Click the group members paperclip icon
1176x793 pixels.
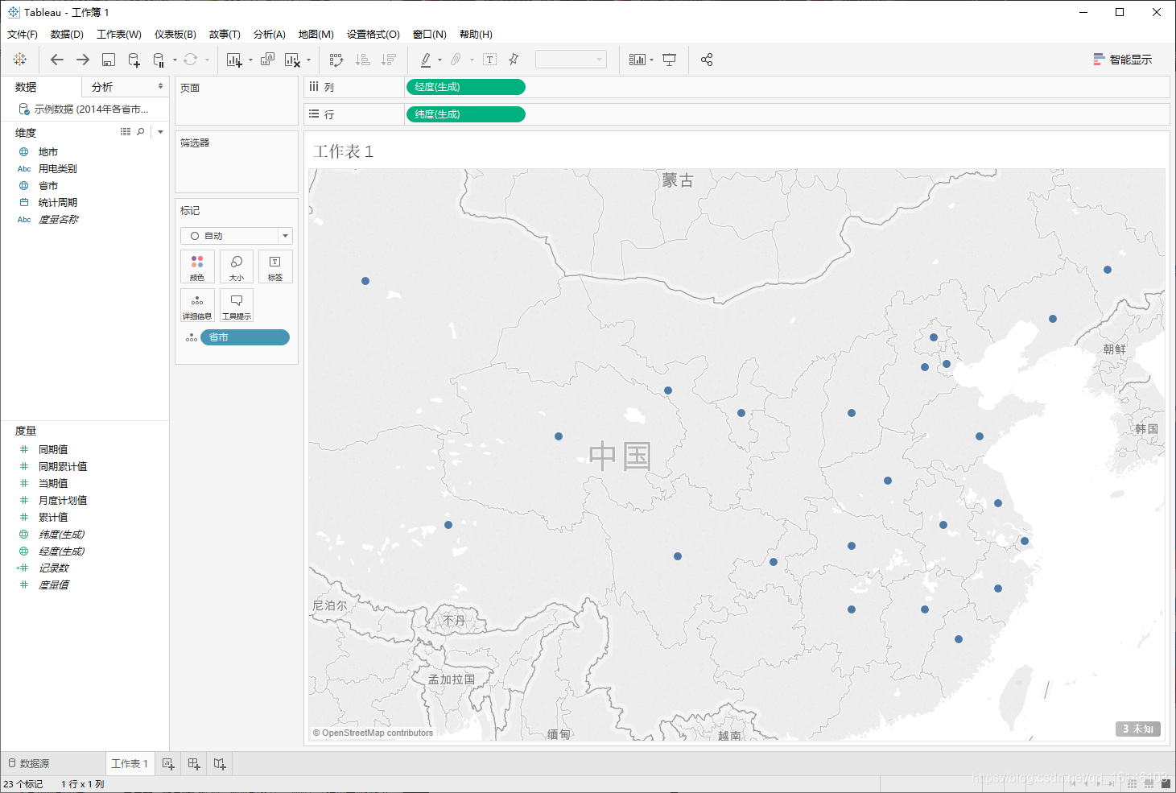[456, 60]
